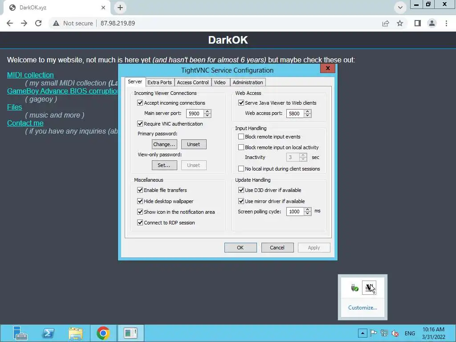456x342 pixels.
Task: Click Change primary password button
Action: point(164,144)
